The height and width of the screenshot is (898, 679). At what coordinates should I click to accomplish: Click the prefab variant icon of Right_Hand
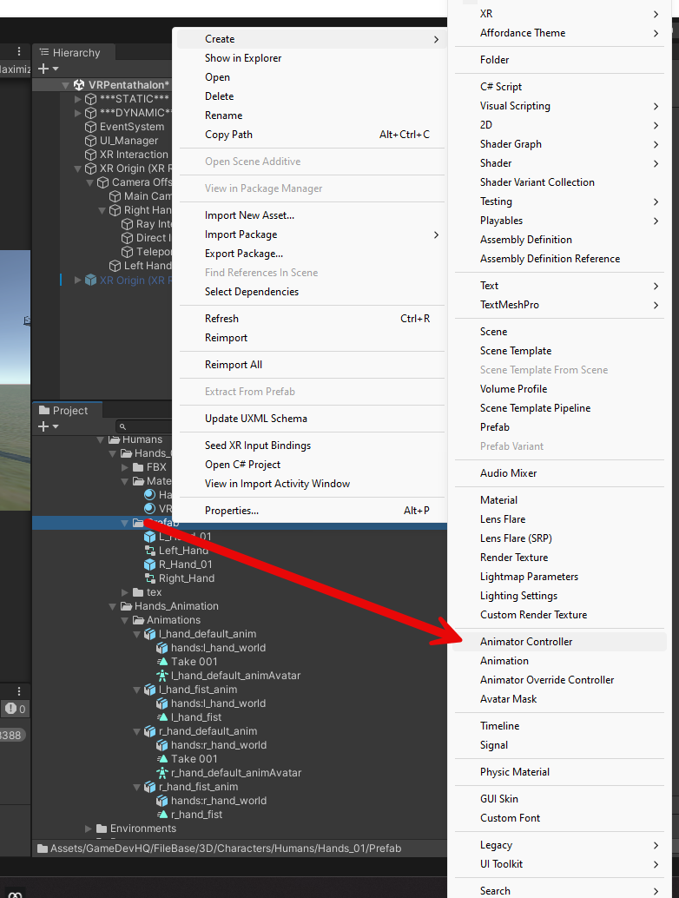pos(150,578)
